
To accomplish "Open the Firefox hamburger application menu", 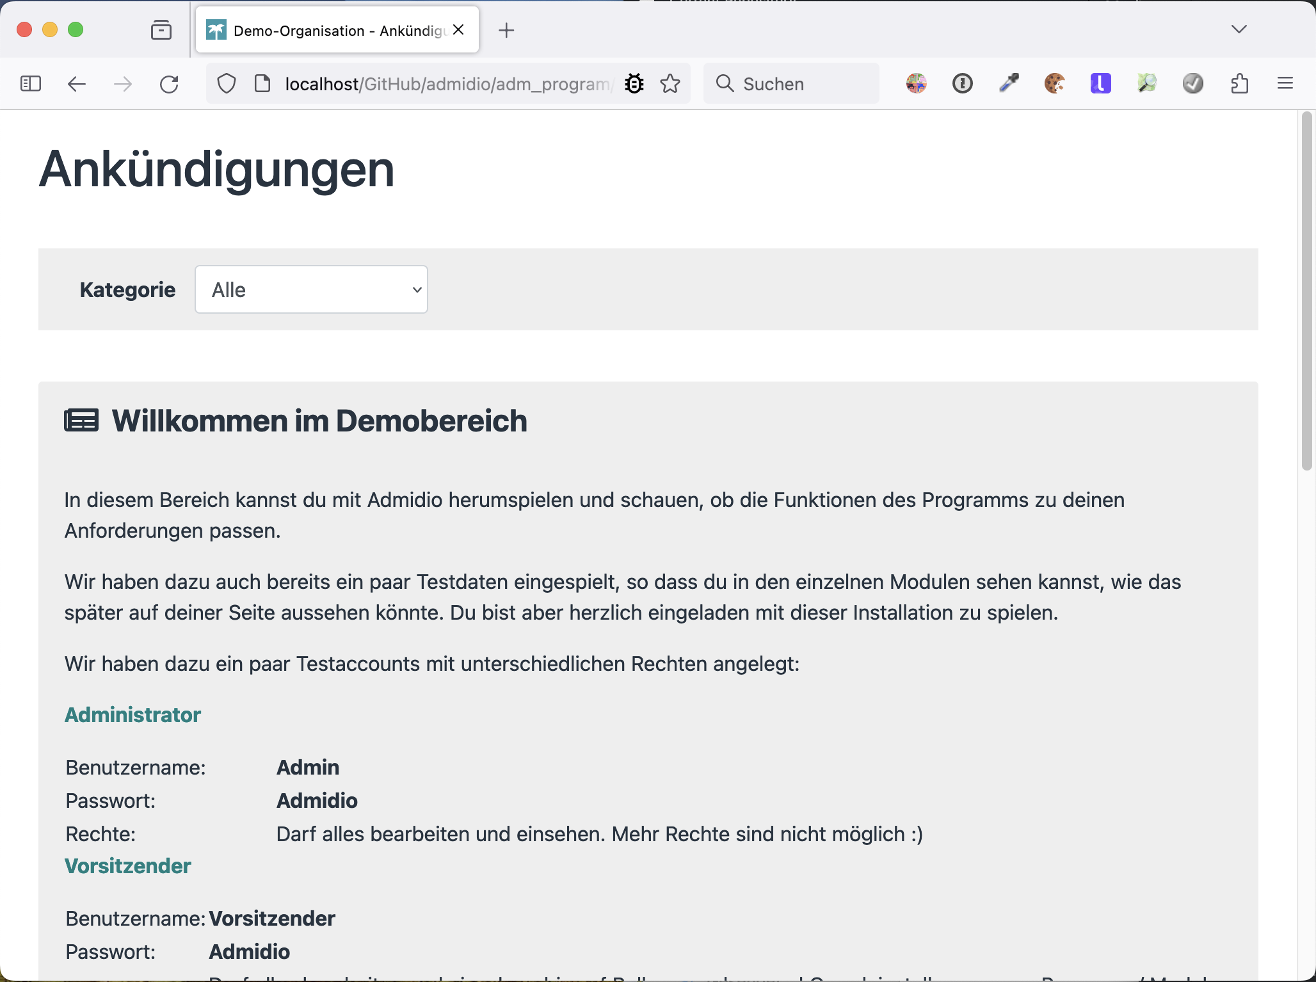I will [x=1285, y=83].
